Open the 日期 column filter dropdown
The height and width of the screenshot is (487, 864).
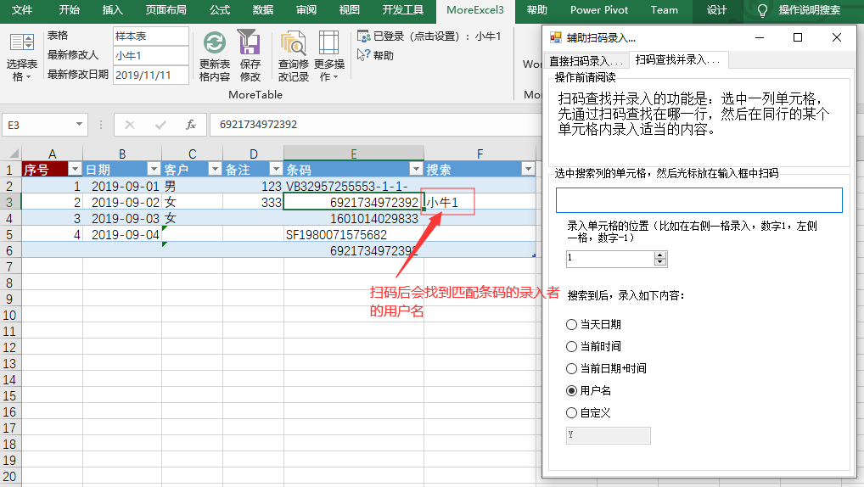[154, 169]
